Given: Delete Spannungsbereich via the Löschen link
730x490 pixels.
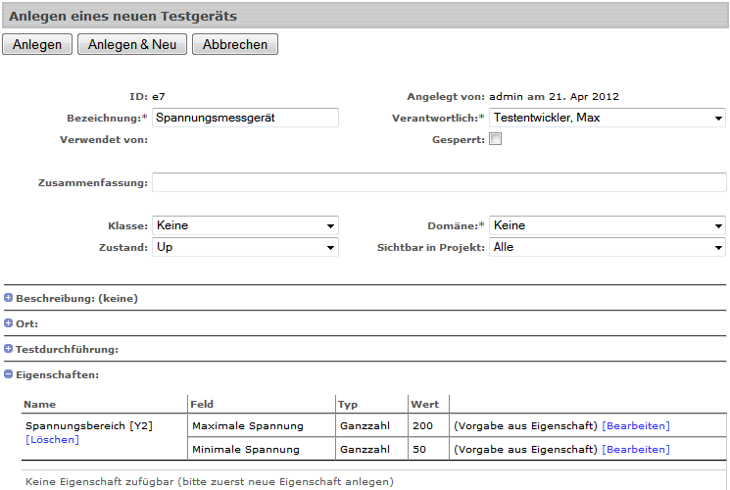Looking at the screenshot, I should [52, 440].
